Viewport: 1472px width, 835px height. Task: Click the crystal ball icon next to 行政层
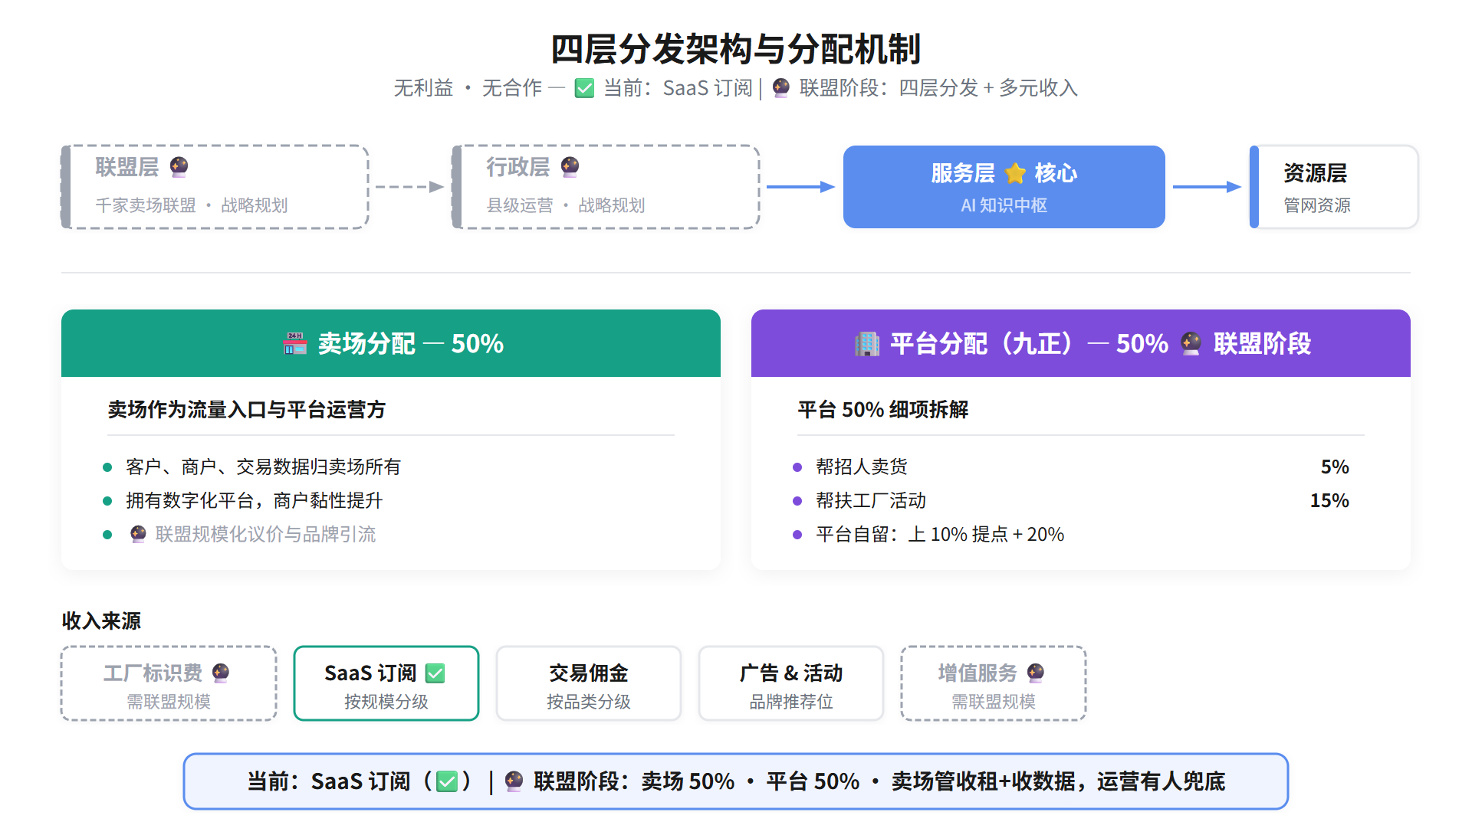(x=570, y=167)
